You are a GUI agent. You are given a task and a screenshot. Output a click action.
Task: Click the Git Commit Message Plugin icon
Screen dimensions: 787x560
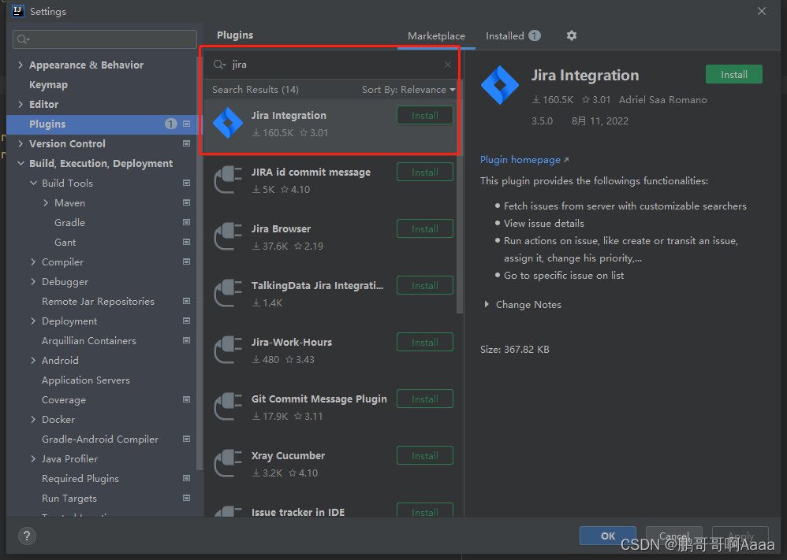[228, 406]
